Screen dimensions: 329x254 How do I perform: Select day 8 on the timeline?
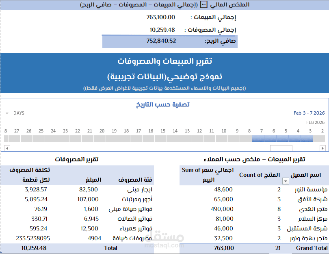246,139
